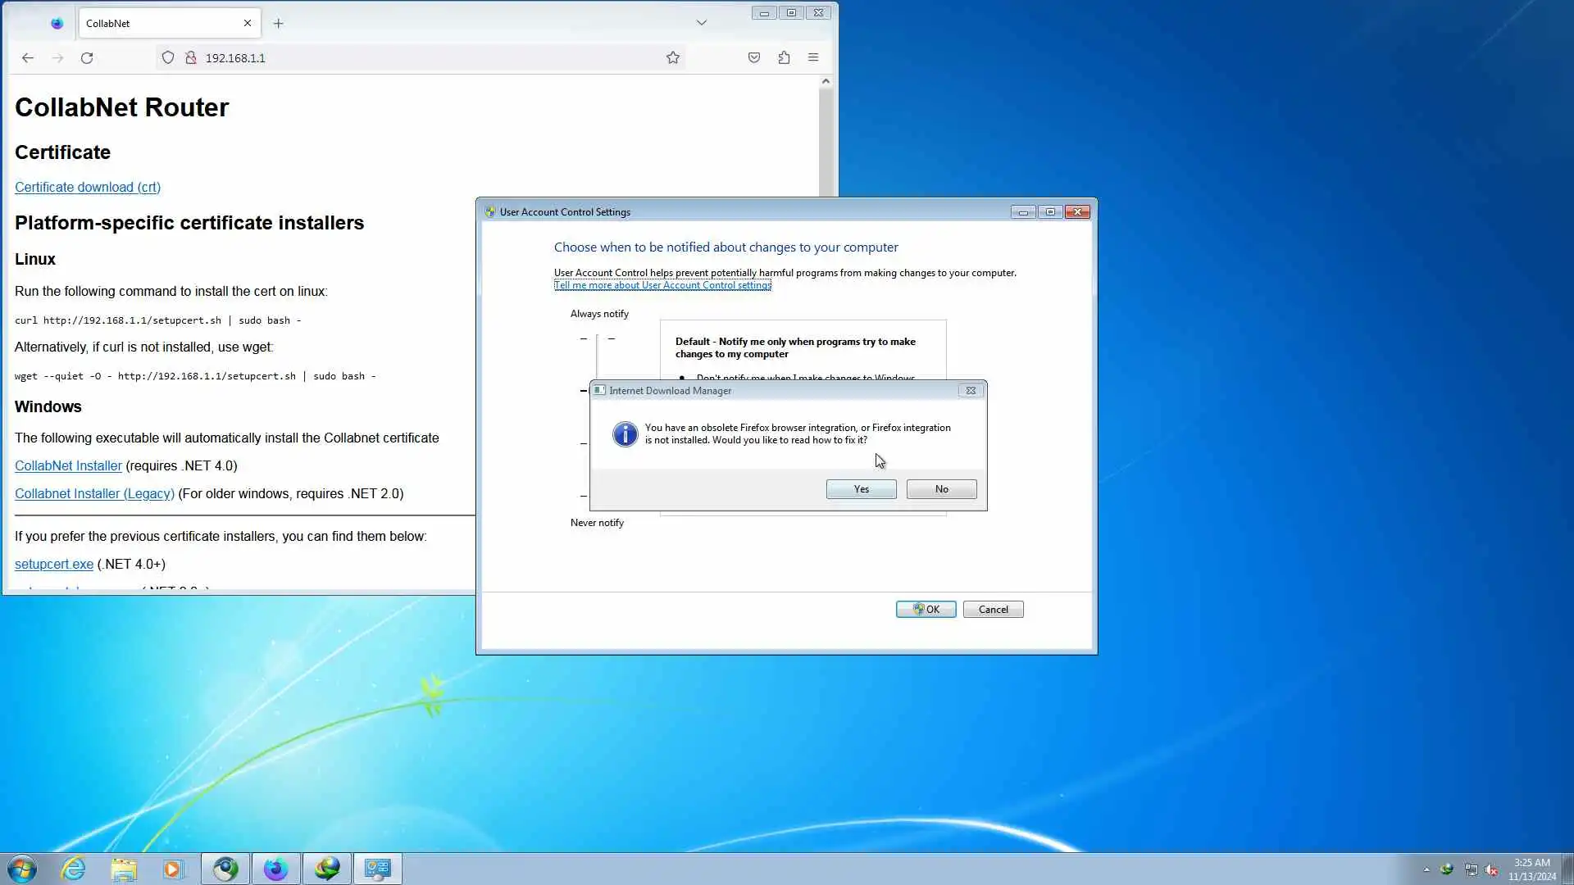Click scrollbar up arrow in Firefox
1574x885 pixels.
click(x=826, y=81)
